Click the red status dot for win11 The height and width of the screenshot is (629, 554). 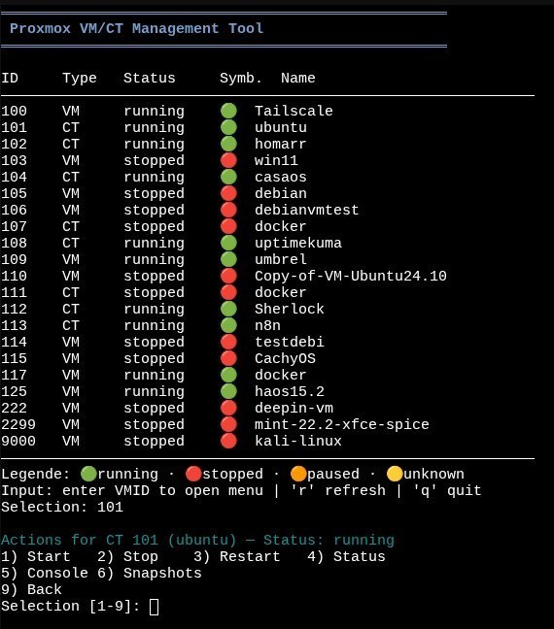[x=228, y=160]
